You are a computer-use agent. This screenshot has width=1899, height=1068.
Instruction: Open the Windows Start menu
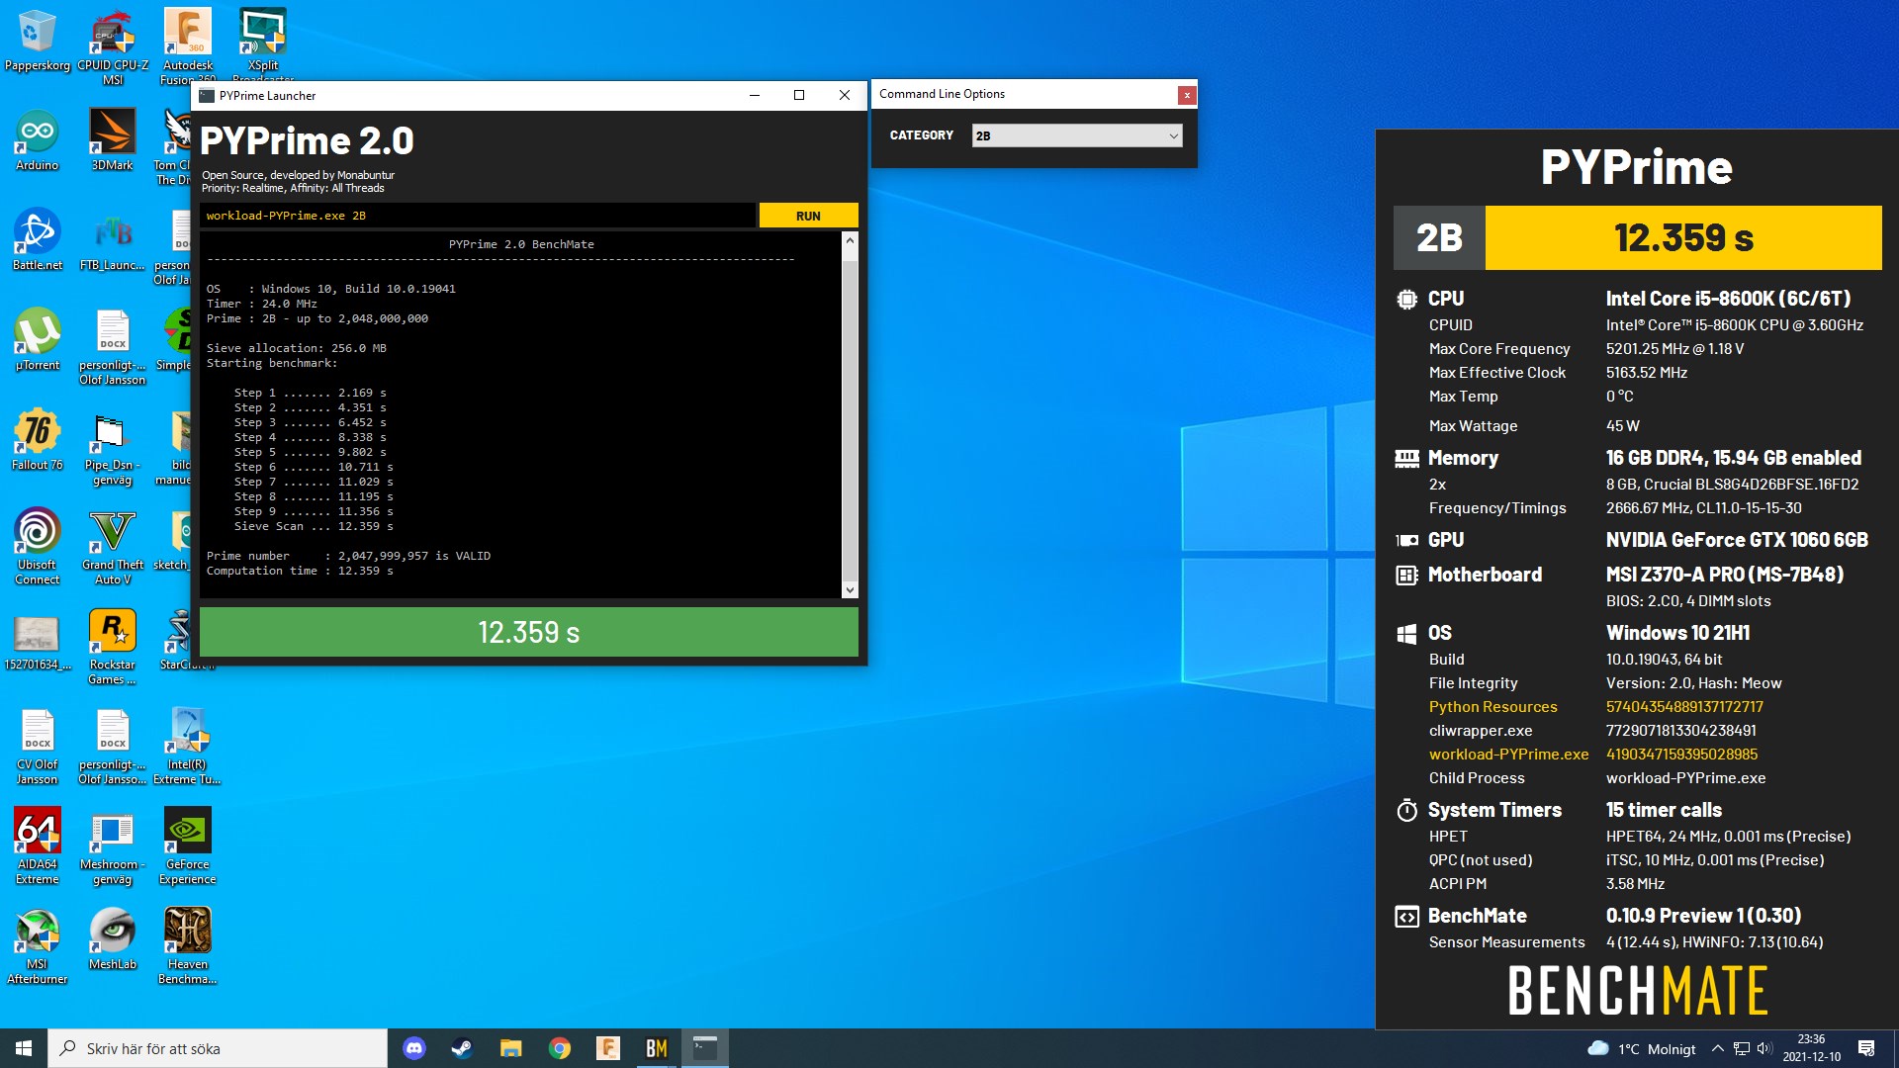tap(24, 1048)
